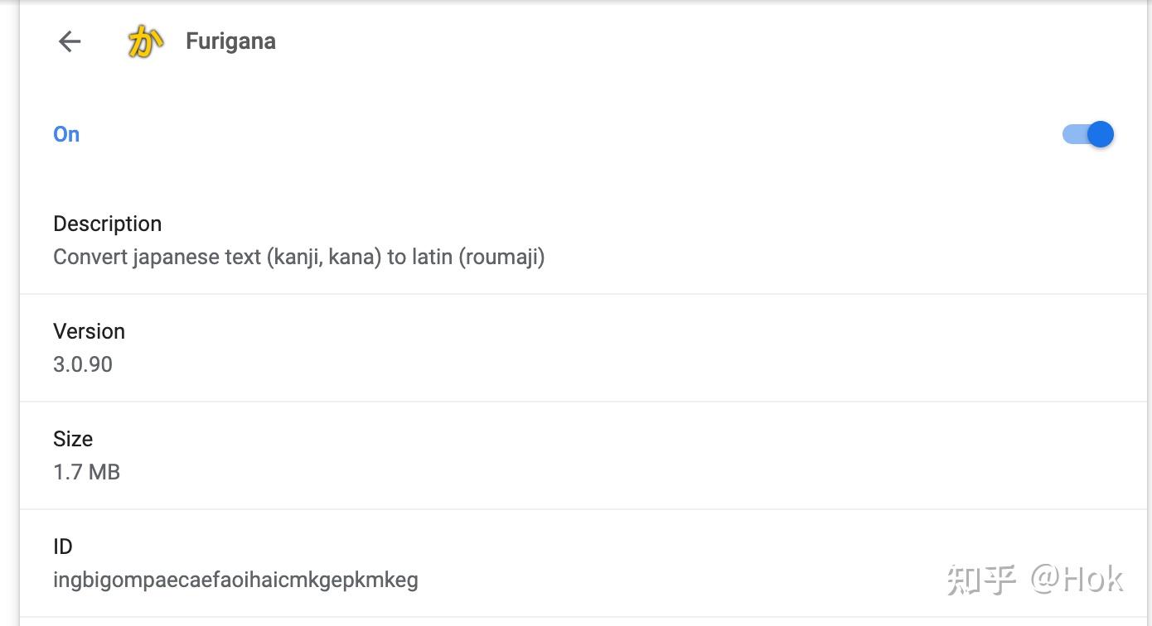
Task: Turn off the Furigana extension toggle
Action: [x=1088, y=134]
